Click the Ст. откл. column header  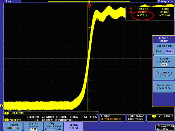pyautogui.click(x=91, y=117)
